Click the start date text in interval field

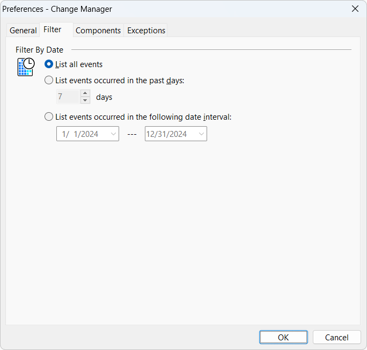80,134
